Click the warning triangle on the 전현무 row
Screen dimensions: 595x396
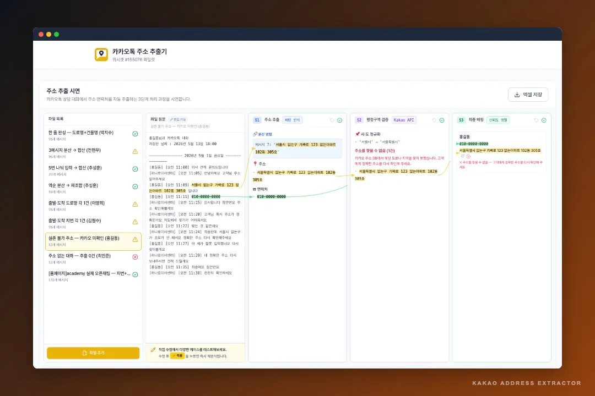[135, 152]
